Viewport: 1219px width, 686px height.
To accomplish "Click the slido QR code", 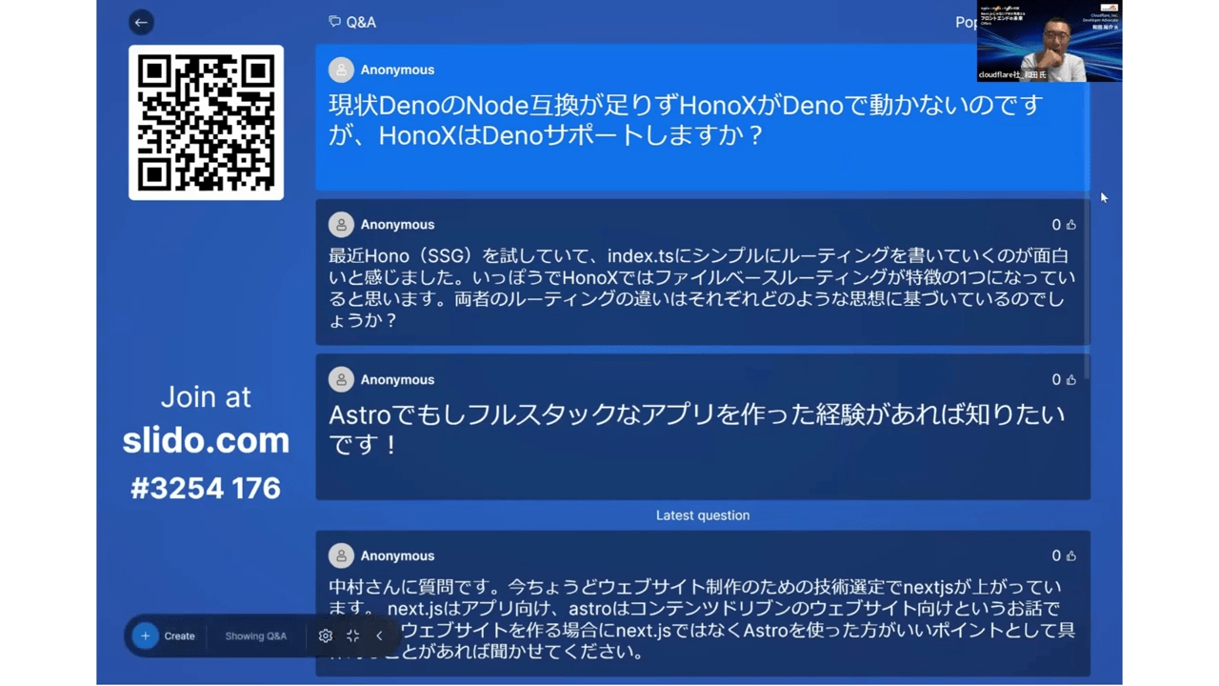I will (206, 123).
